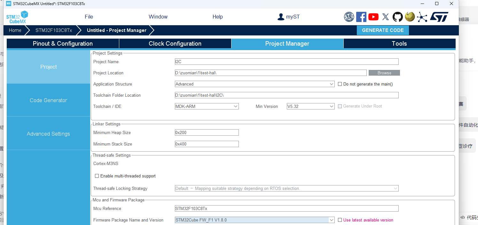Viewport: 478px width, 225px height.
Task: Enable multi-threaded support checkbox
Action: click(x=97, y=176)
